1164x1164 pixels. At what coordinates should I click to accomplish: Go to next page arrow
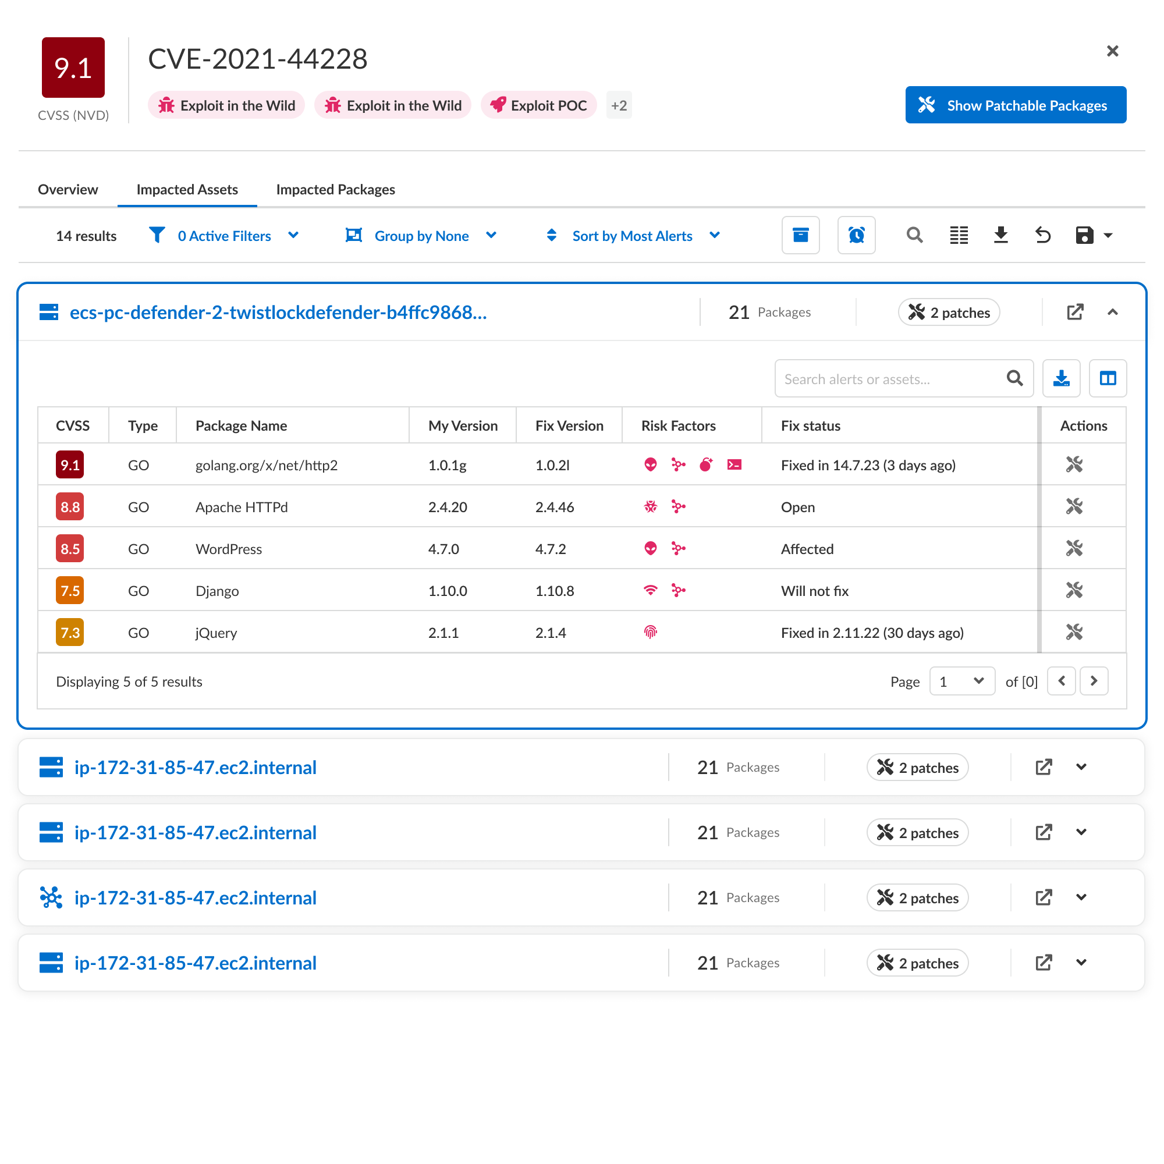1094,681
